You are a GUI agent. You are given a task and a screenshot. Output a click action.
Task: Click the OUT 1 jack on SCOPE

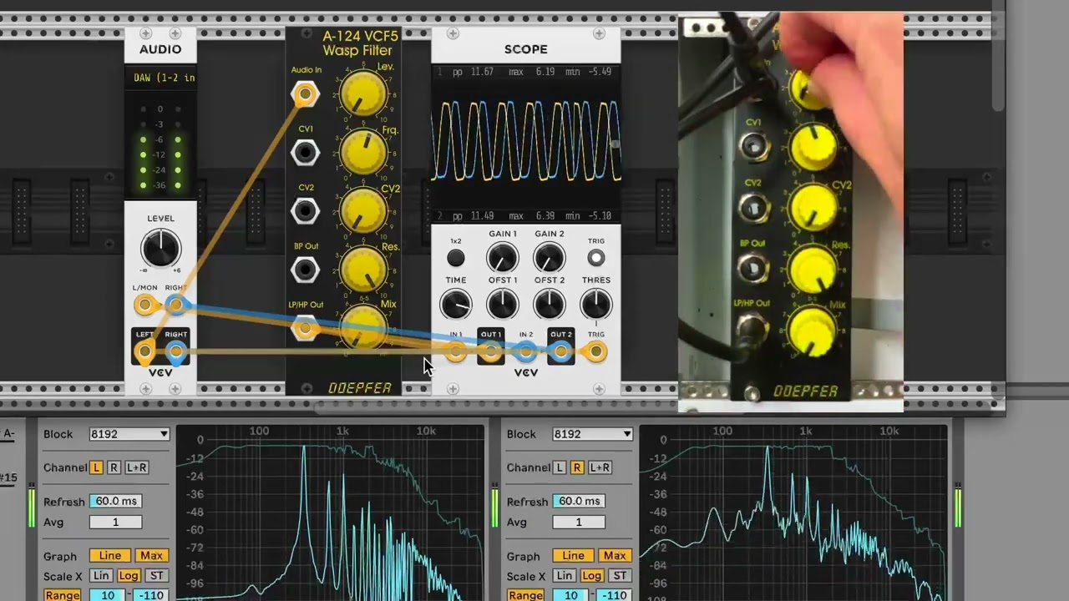[x=491, y=353]
